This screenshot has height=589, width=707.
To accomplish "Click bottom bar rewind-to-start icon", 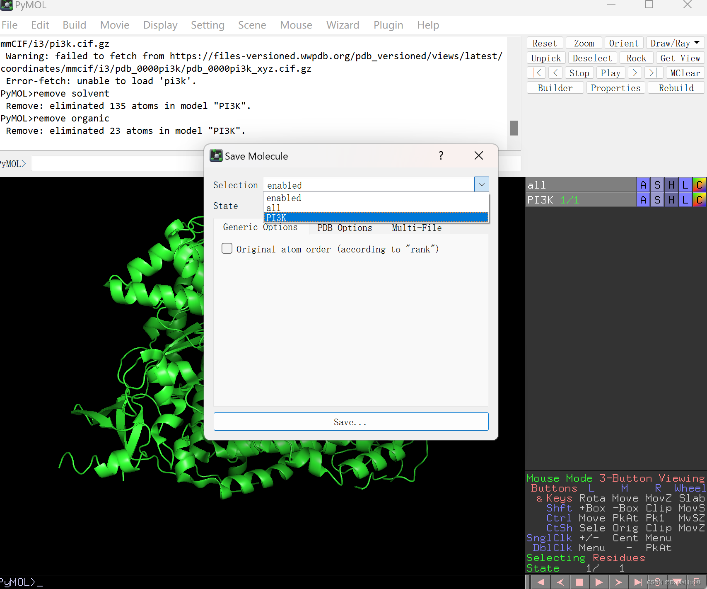I will click(541, 582).
